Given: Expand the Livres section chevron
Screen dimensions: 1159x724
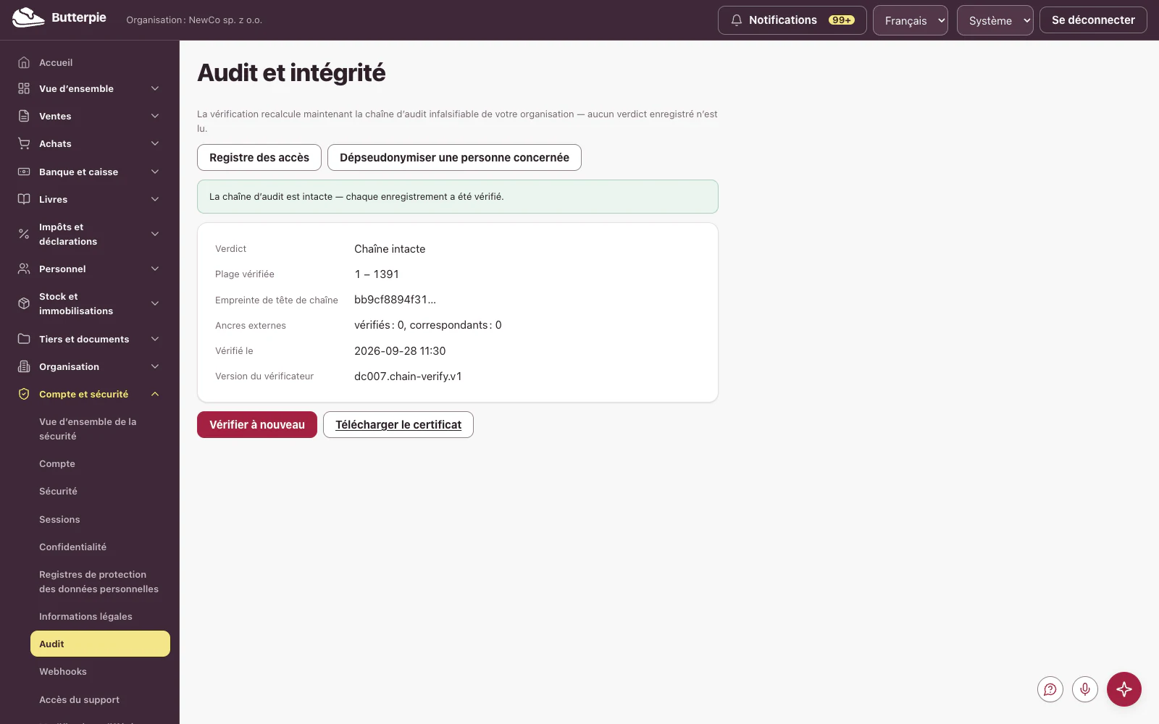Looking at the screenshot, I should click(x=155, y=199).
